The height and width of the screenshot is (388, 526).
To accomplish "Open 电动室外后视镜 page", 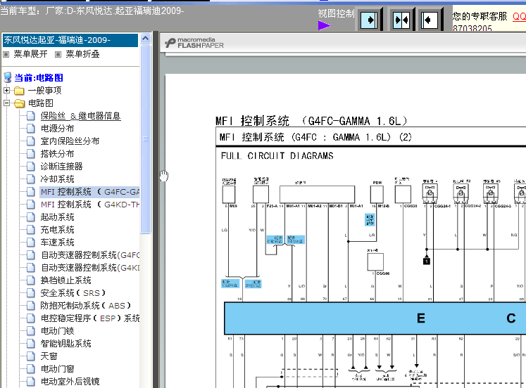I will [x=70, y=382].
